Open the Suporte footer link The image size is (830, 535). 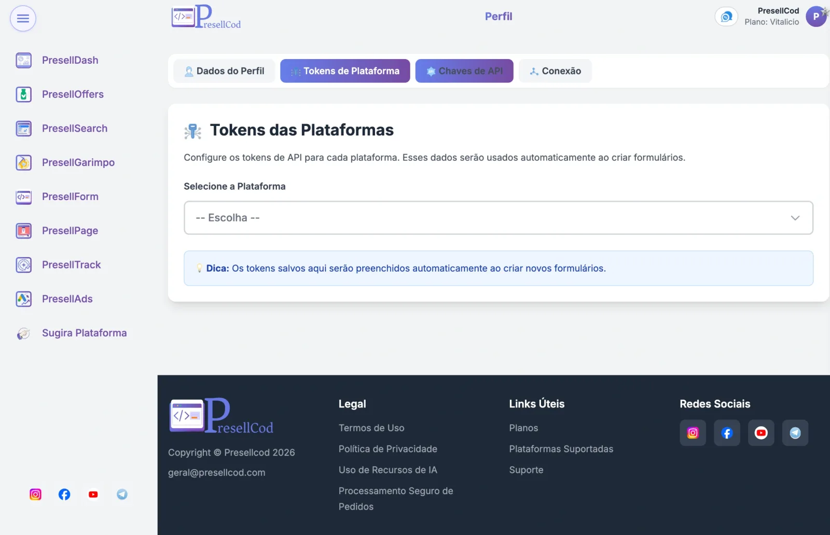(526, 470)
